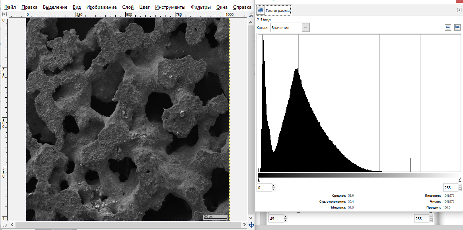
Task: Click the stepper next to the histogram 0 field
Action: pyautogui.click(x=273, y=187)
